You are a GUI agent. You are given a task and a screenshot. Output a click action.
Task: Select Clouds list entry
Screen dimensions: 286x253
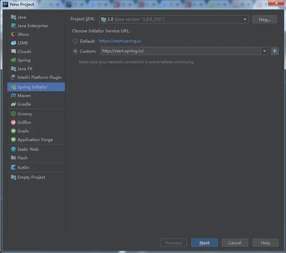coord(36,52)
